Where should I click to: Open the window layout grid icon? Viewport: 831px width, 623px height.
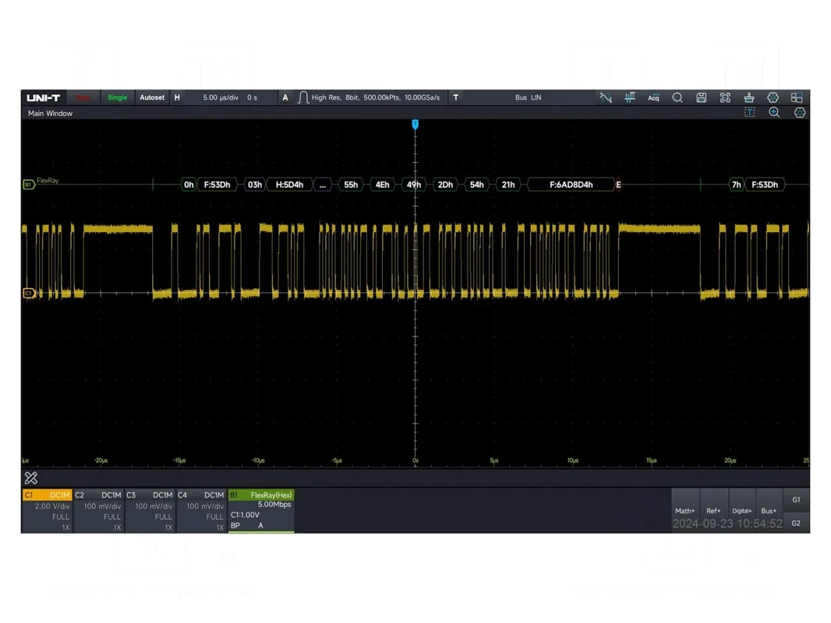[797, 97]
